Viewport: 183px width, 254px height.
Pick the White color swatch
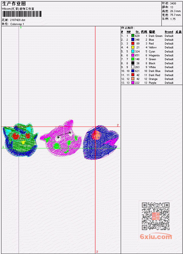(x=133, y=67)
